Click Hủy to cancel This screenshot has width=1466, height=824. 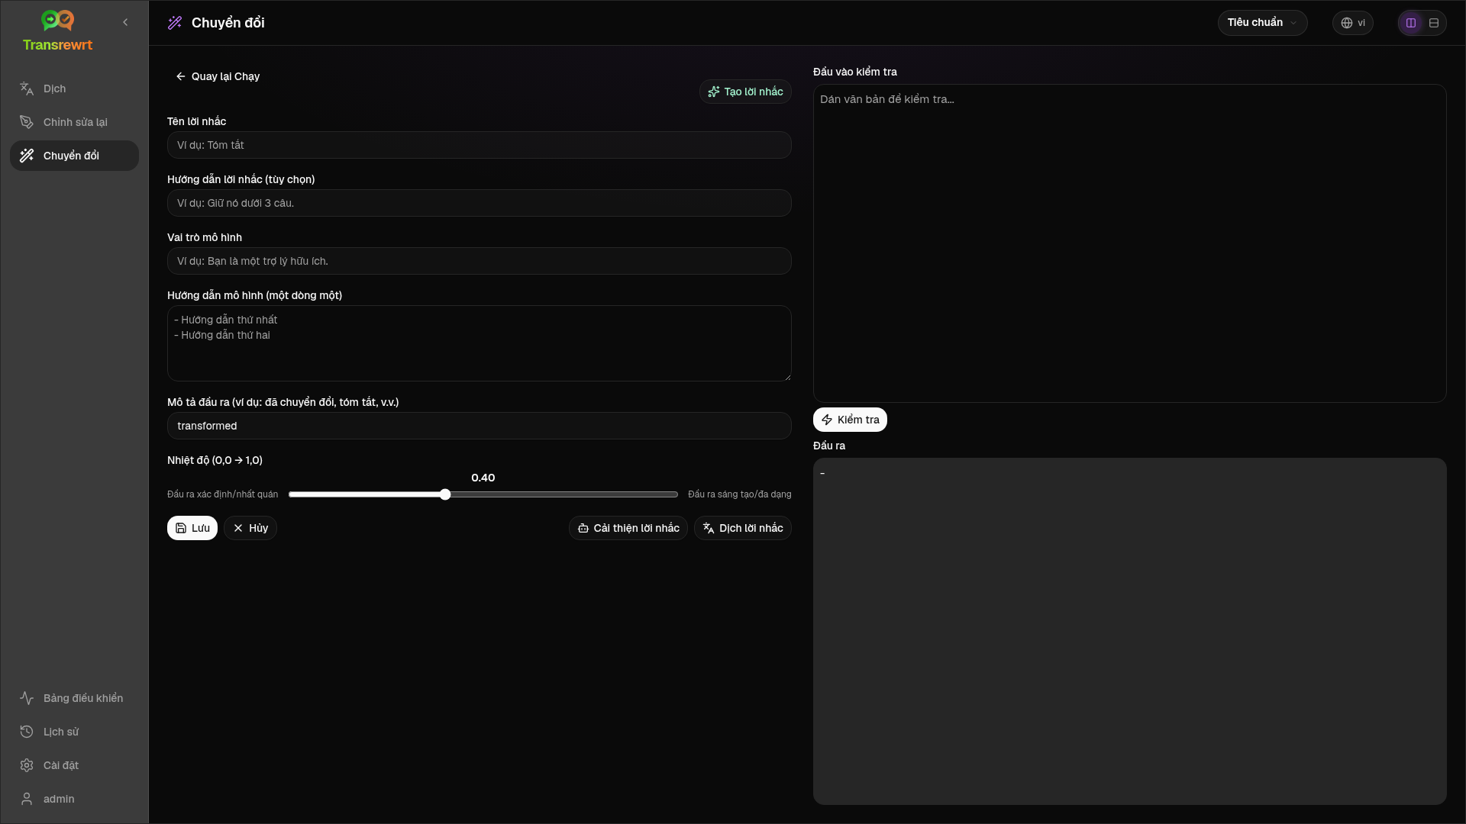250,528
